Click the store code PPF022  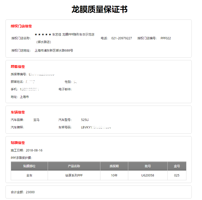165,38
